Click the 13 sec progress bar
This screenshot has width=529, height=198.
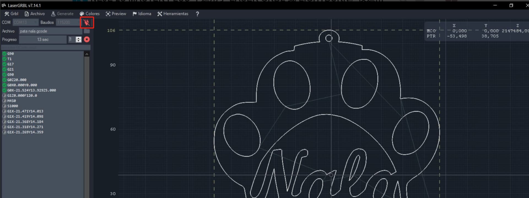point(43,40)
